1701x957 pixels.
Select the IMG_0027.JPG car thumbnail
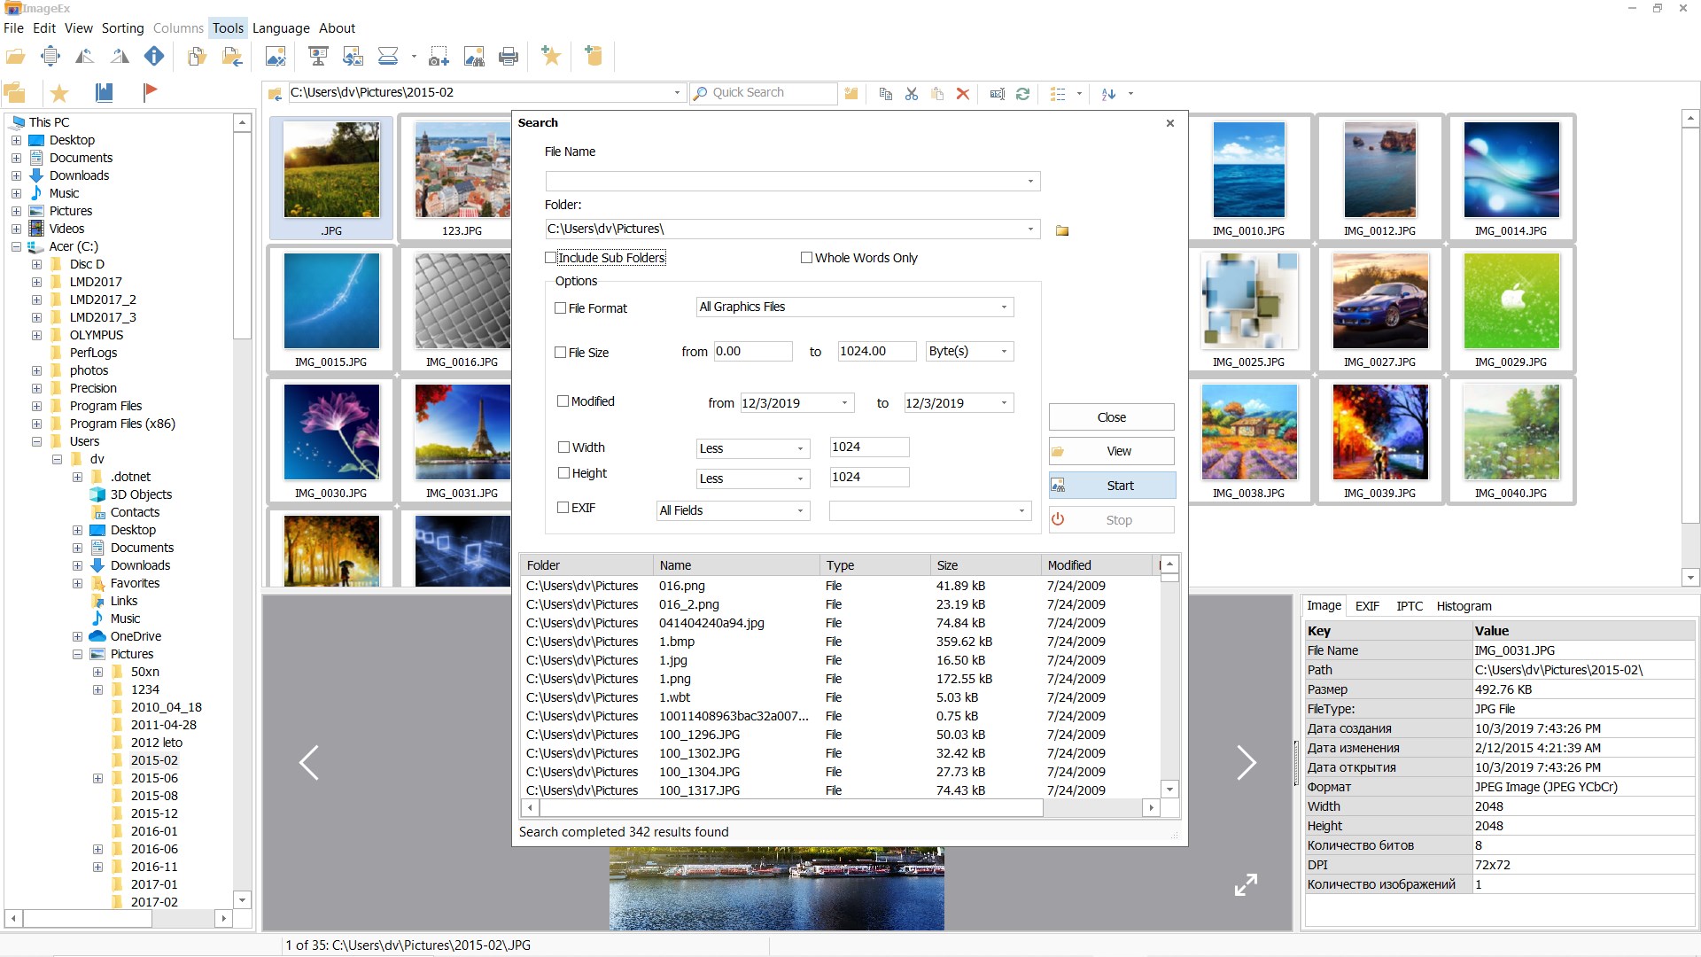(x=1379, y=308)
